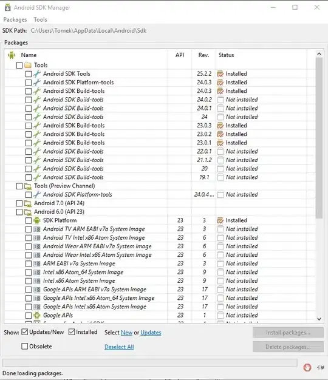
Task: Click icon of Intel x86 Atom_64 System Image
Action: (x=37, y=272)
